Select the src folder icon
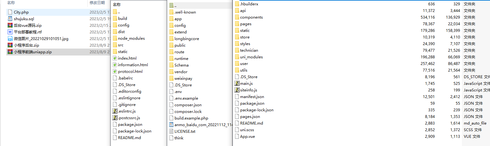Screen dimensions: 490x146 point(115,45)
